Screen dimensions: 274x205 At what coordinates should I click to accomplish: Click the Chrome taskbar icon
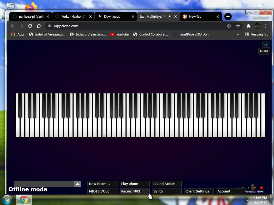pyautogui.click(x=24, y=200)
